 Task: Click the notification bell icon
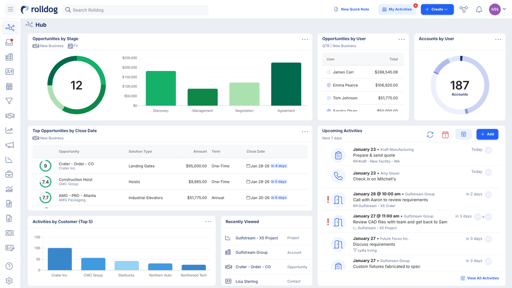click(479, 9)
